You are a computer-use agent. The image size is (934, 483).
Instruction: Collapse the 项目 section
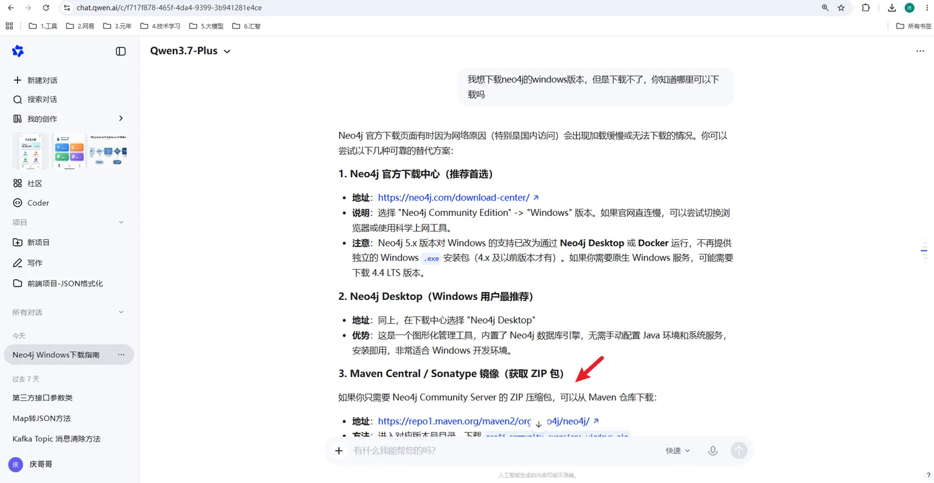pos(121,223)
